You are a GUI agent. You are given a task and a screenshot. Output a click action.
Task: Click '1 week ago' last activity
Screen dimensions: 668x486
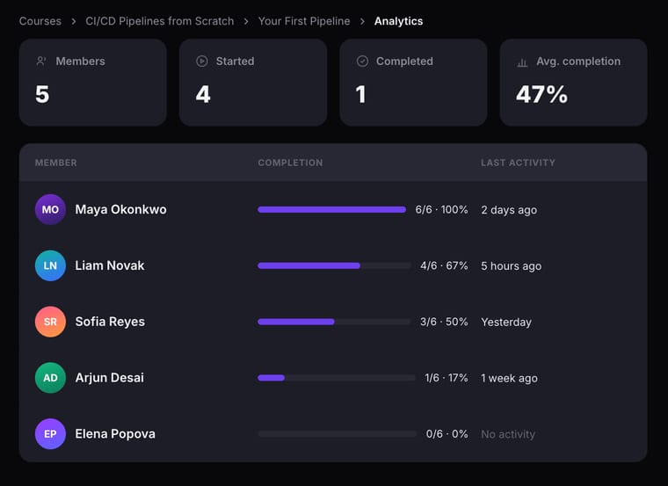pyautogui.click(x=510, y=378)
